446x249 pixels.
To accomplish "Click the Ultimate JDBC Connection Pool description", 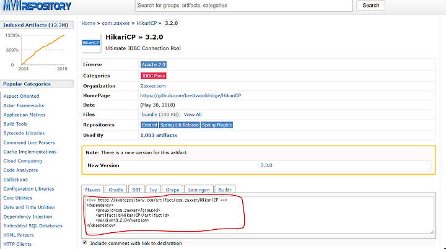I will [143, 48].
